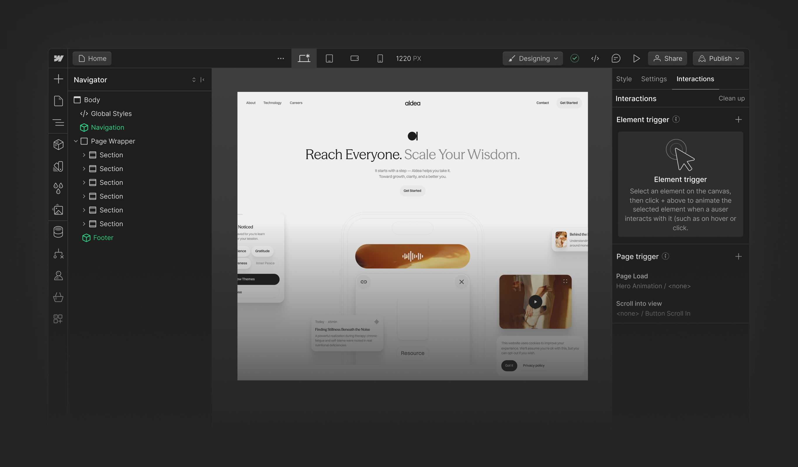798x467 pixels.
Task: Open the Users icon in sidebar
Action: tap(58, 276)
